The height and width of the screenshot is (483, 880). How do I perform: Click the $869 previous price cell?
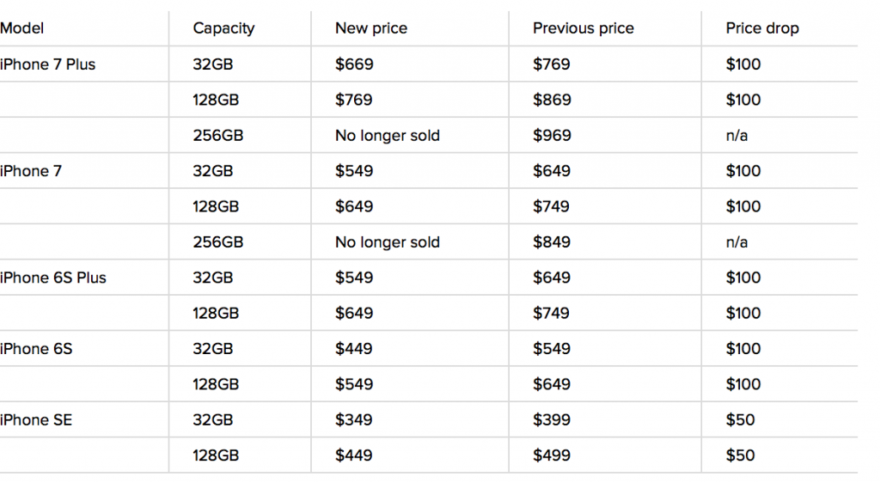click(x=552, y=100)
